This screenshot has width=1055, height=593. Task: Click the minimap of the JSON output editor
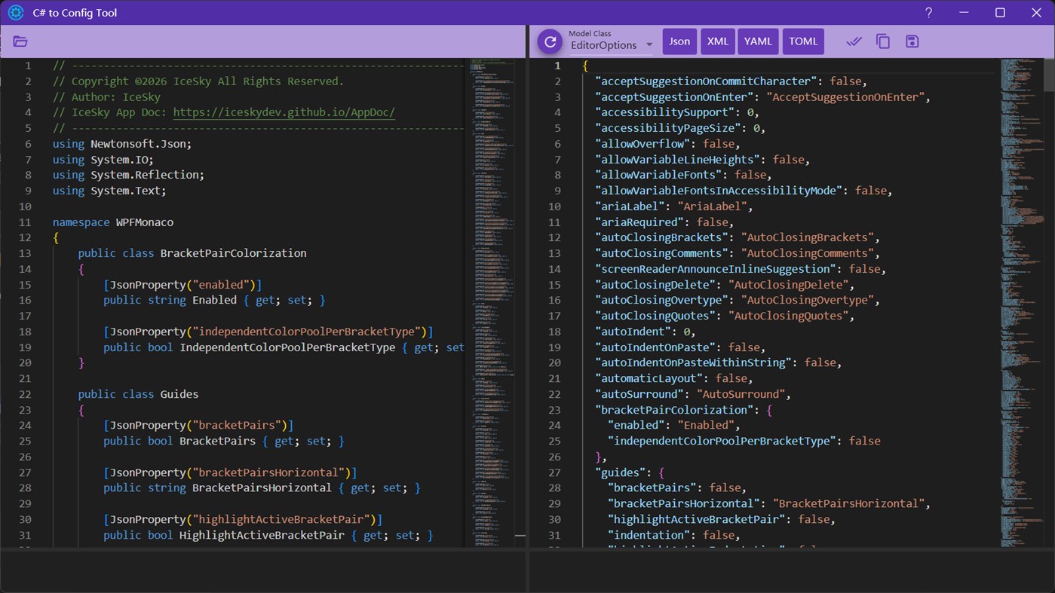(1022, 301)
